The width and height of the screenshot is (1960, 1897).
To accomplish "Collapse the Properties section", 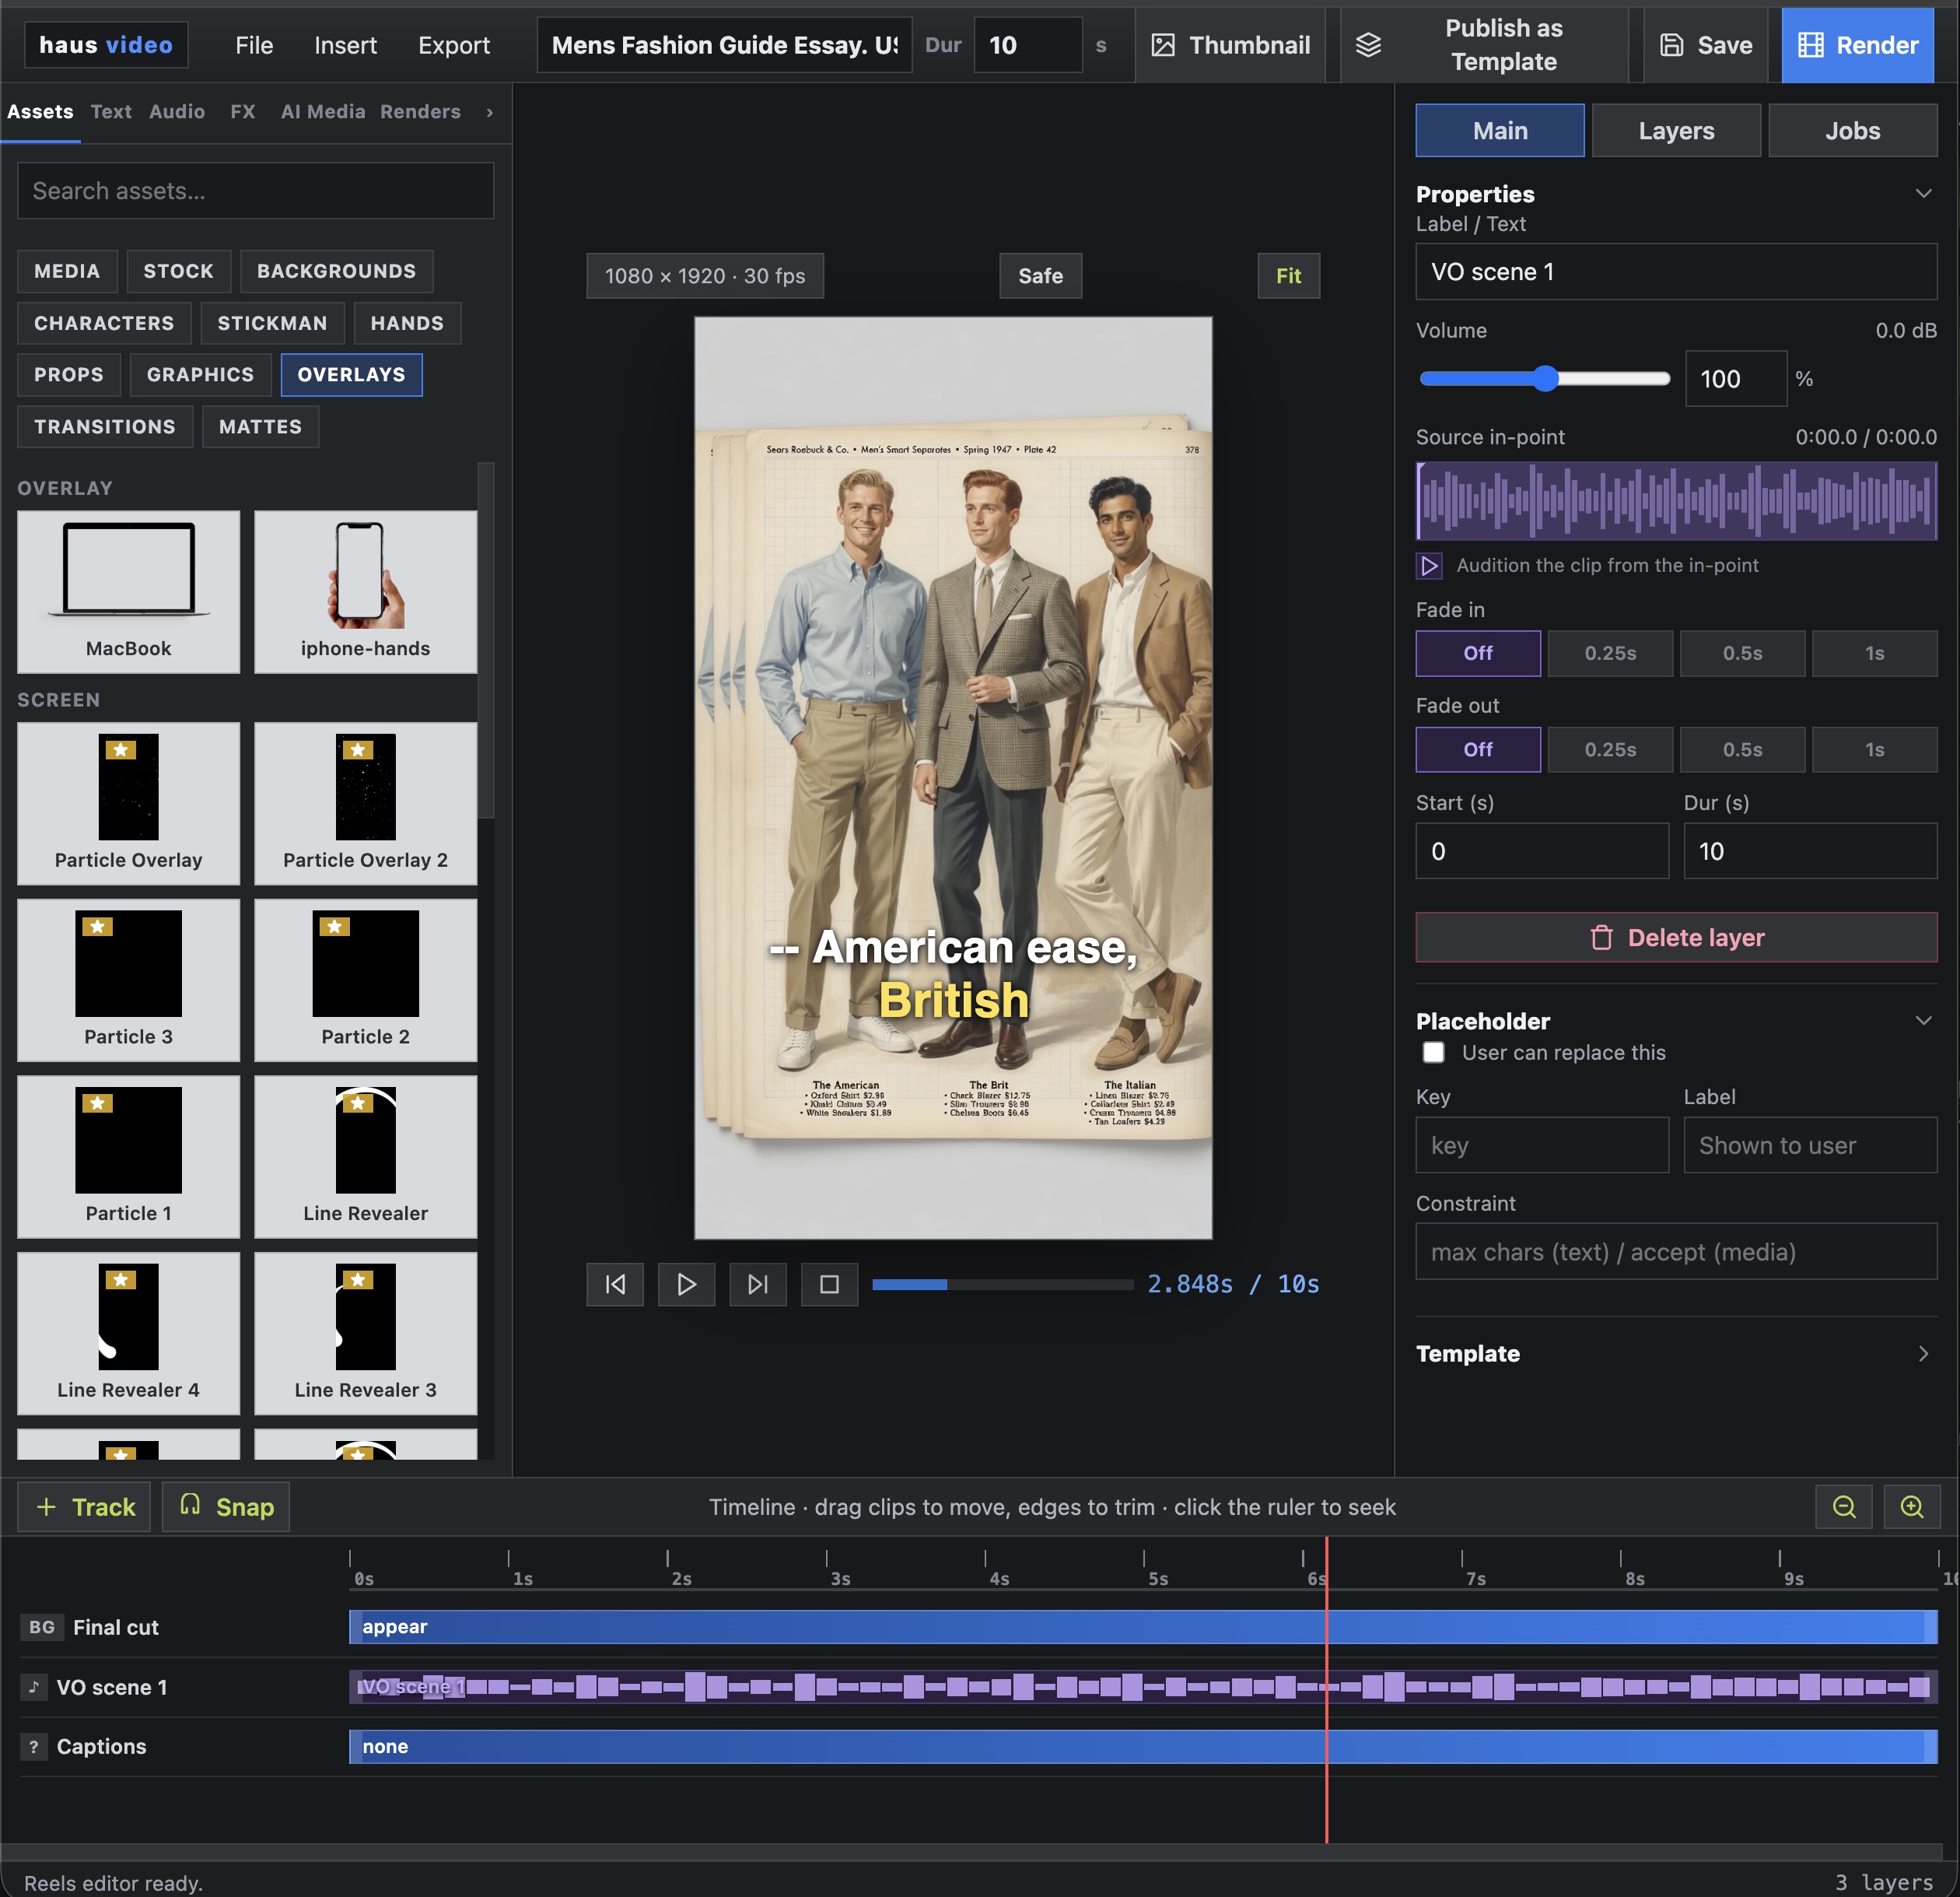I will (x=1923, y=194).
